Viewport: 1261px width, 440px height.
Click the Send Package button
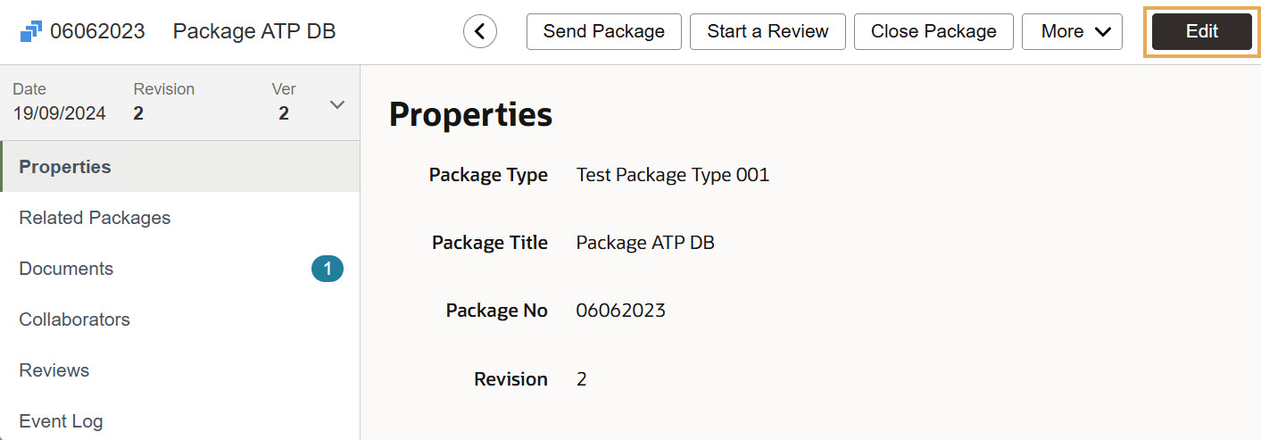coord(603,32)
